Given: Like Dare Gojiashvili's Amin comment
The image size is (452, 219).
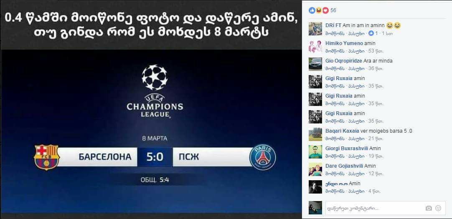Looking at the screenshot, I should [x=335, y=174].
